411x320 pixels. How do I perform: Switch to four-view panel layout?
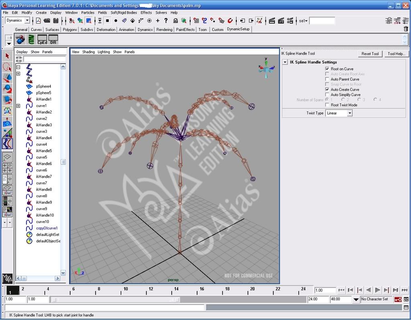(7, 168)
